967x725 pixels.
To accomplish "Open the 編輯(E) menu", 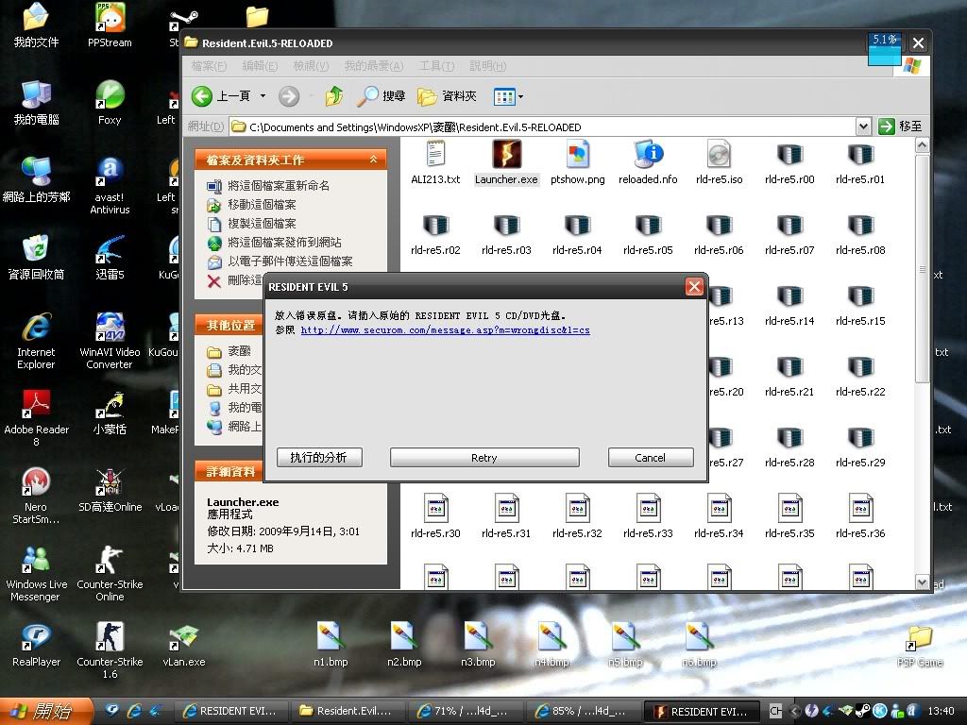I will (260, 66).
